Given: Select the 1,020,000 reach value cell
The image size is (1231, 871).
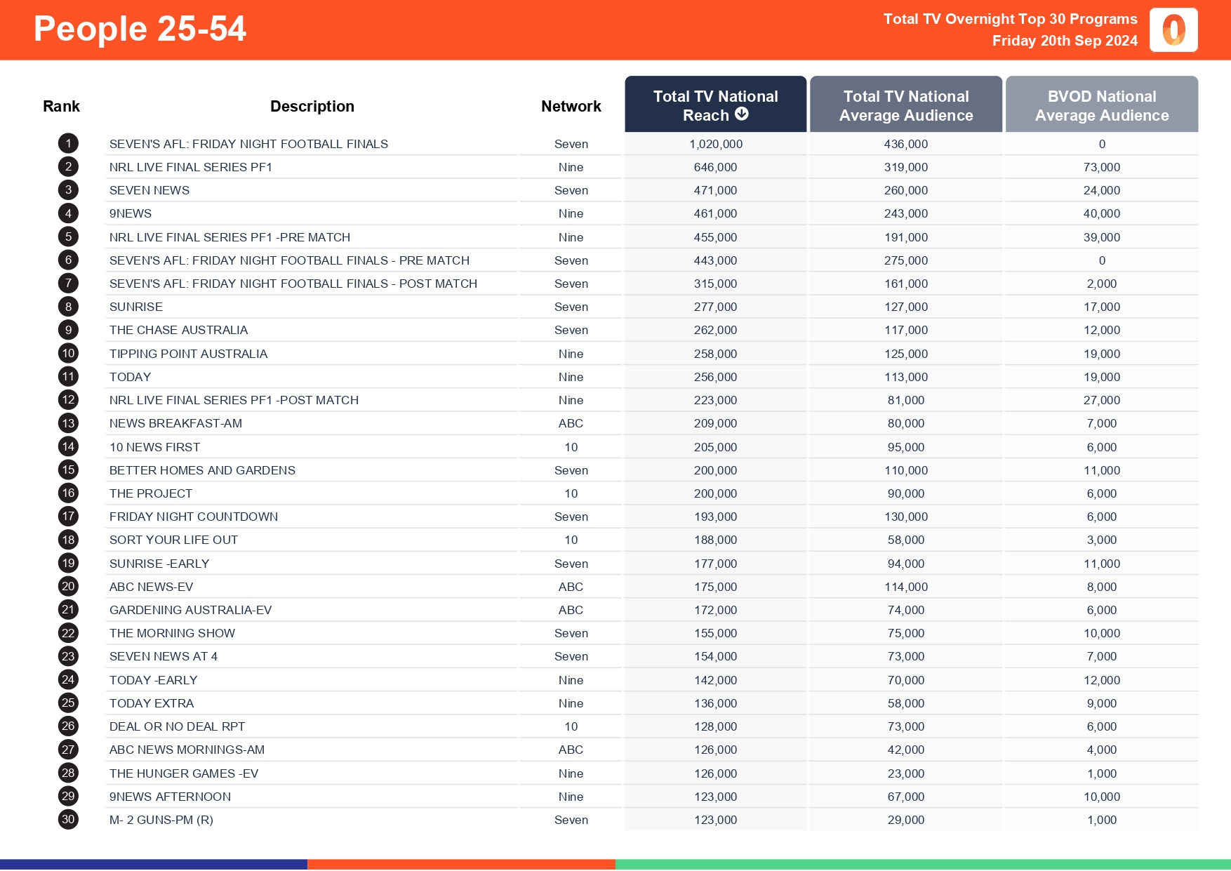Looking at the screenshot, I should point(715,143).
